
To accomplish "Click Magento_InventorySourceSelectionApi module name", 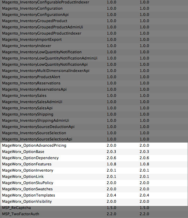I will 37,139.
